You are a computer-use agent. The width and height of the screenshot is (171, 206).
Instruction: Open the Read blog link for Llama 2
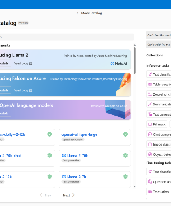[x=23, y=63]
